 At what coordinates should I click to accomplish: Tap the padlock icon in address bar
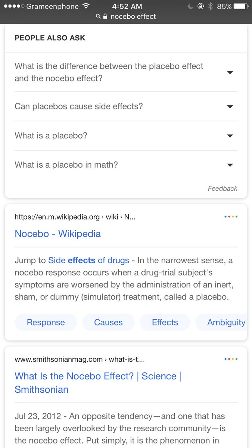[x=105, y=16]
